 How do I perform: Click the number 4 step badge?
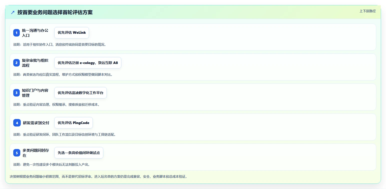(x=17, y=123)
